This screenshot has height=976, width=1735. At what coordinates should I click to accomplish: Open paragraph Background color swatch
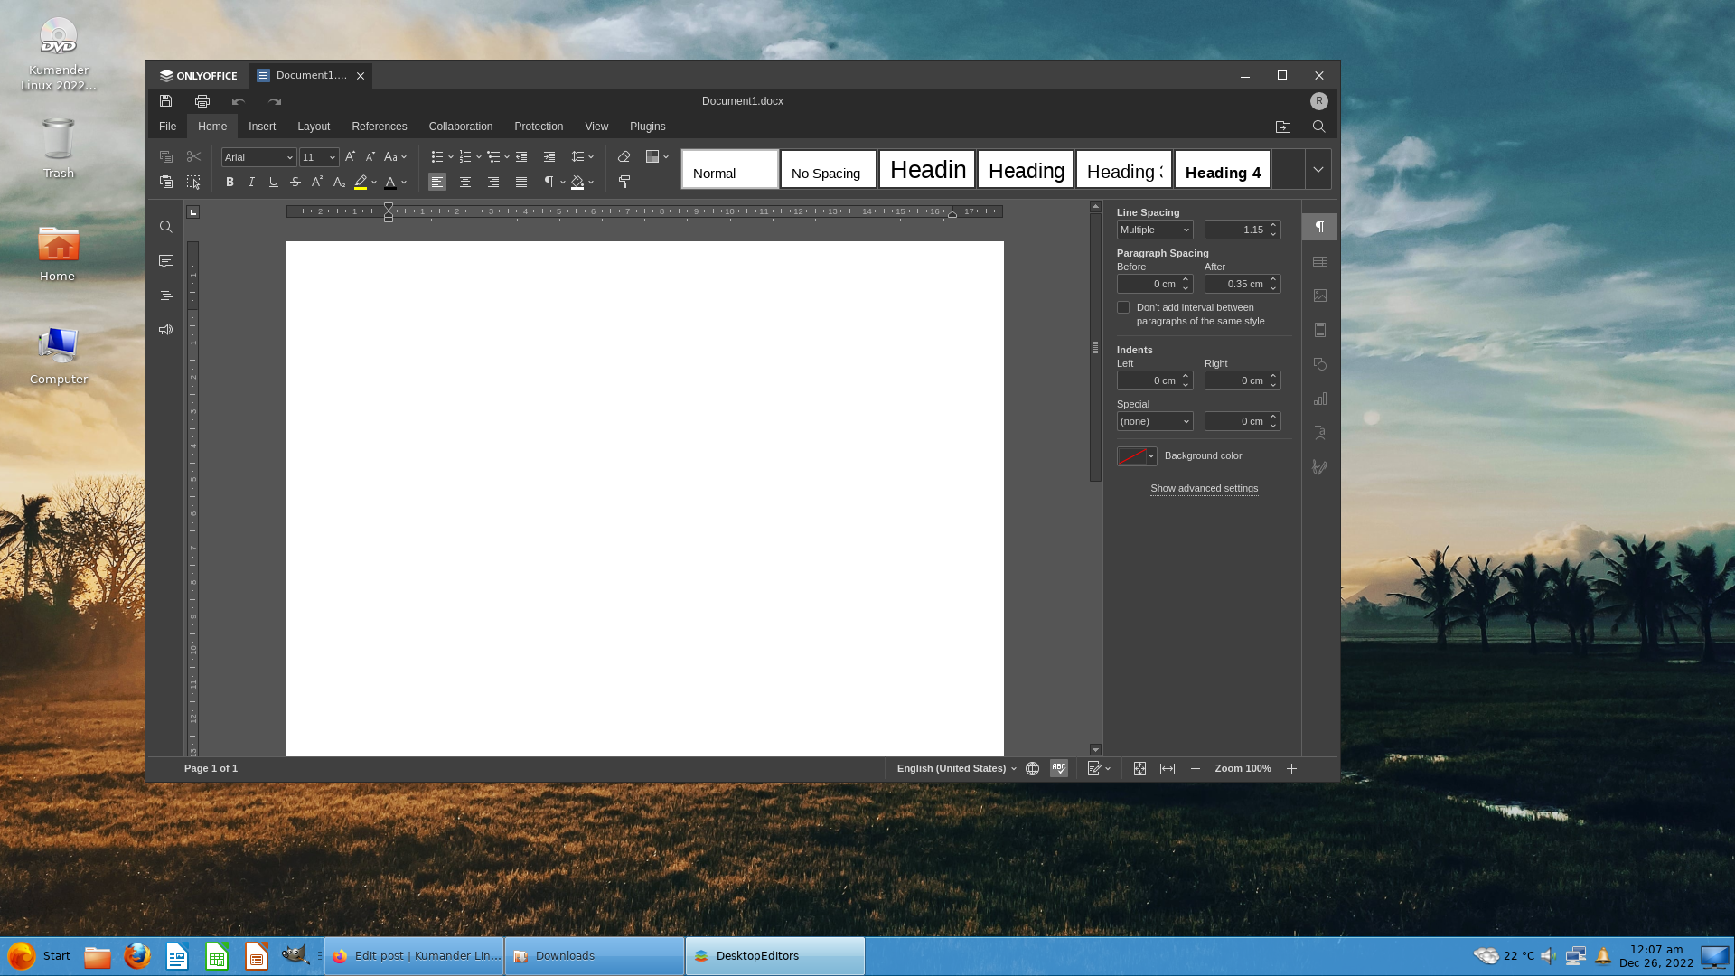click(x=1137, y=456)
